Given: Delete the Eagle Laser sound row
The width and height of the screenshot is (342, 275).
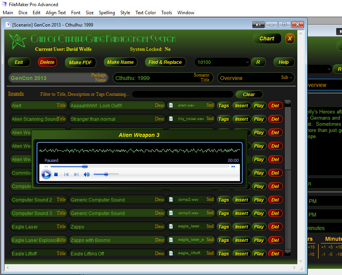Looking at the screenshot, I should [275, 227].
